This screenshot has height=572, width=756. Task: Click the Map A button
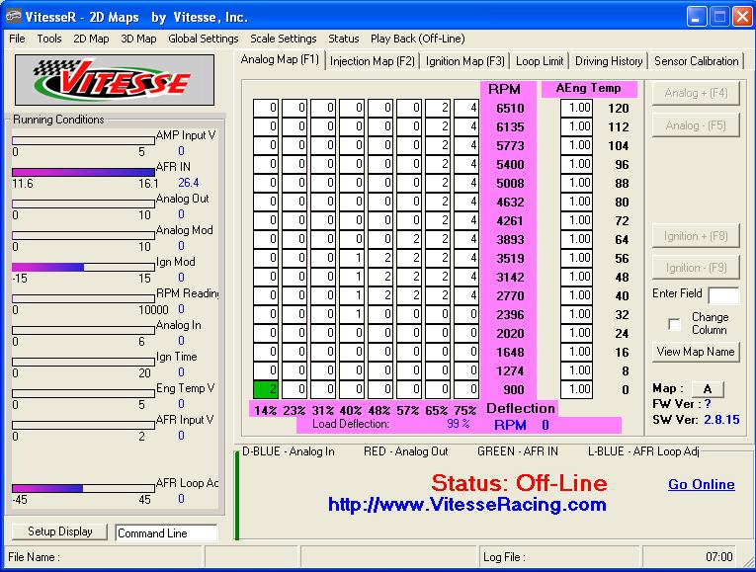pyautogui.click(x=708, y=389)
